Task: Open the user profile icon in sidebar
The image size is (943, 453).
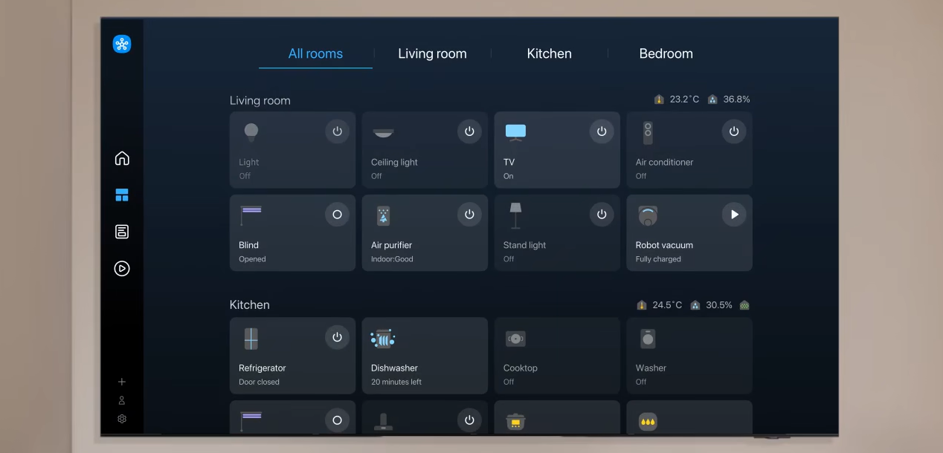Action: click(122, 400)
